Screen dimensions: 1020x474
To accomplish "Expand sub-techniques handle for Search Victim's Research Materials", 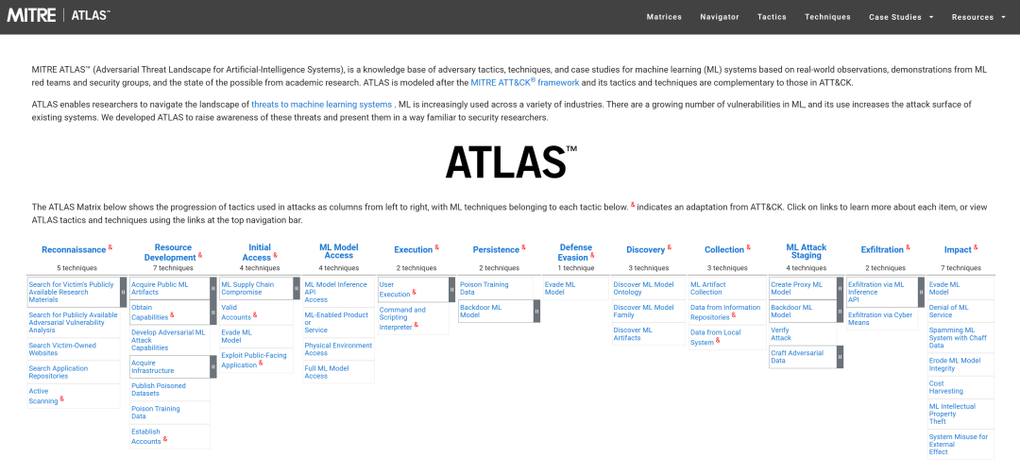I will pos(124,292).
